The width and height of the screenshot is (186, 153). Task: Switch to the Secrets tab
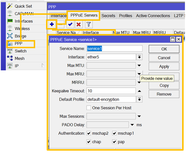click(108, 16)
